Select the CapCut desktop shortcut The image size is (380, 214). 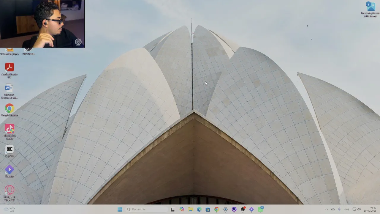[9, 151]
